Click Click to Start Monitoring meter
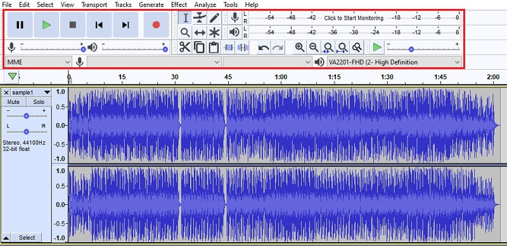The height and width of the screenshot is (246, 507). point(354,18)
